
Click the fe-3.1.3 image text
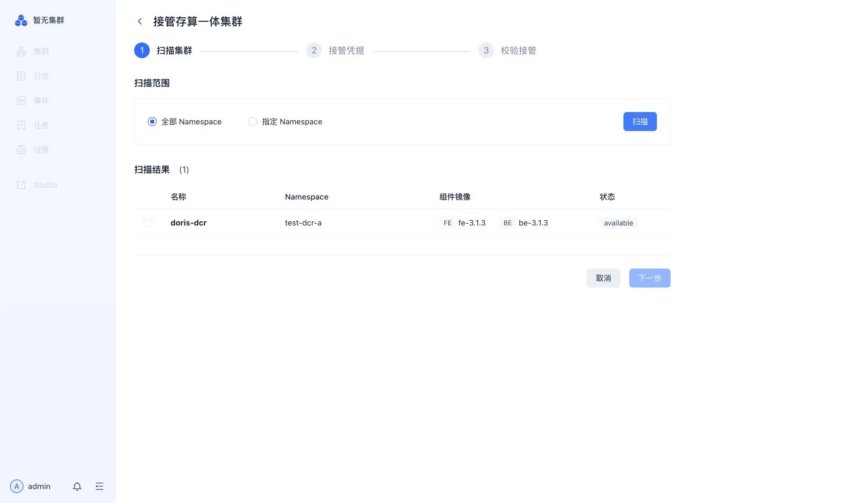[472, 222]
